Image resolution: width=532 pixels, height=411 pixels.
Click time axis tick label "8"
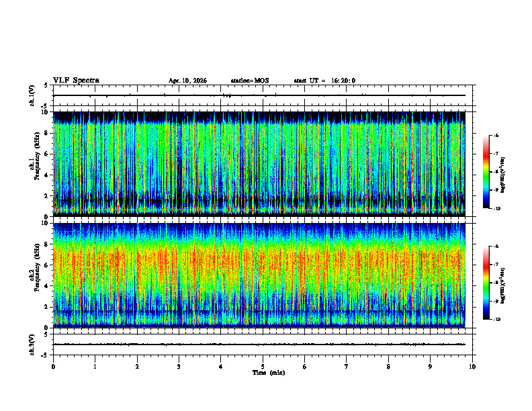coord(388,367)
